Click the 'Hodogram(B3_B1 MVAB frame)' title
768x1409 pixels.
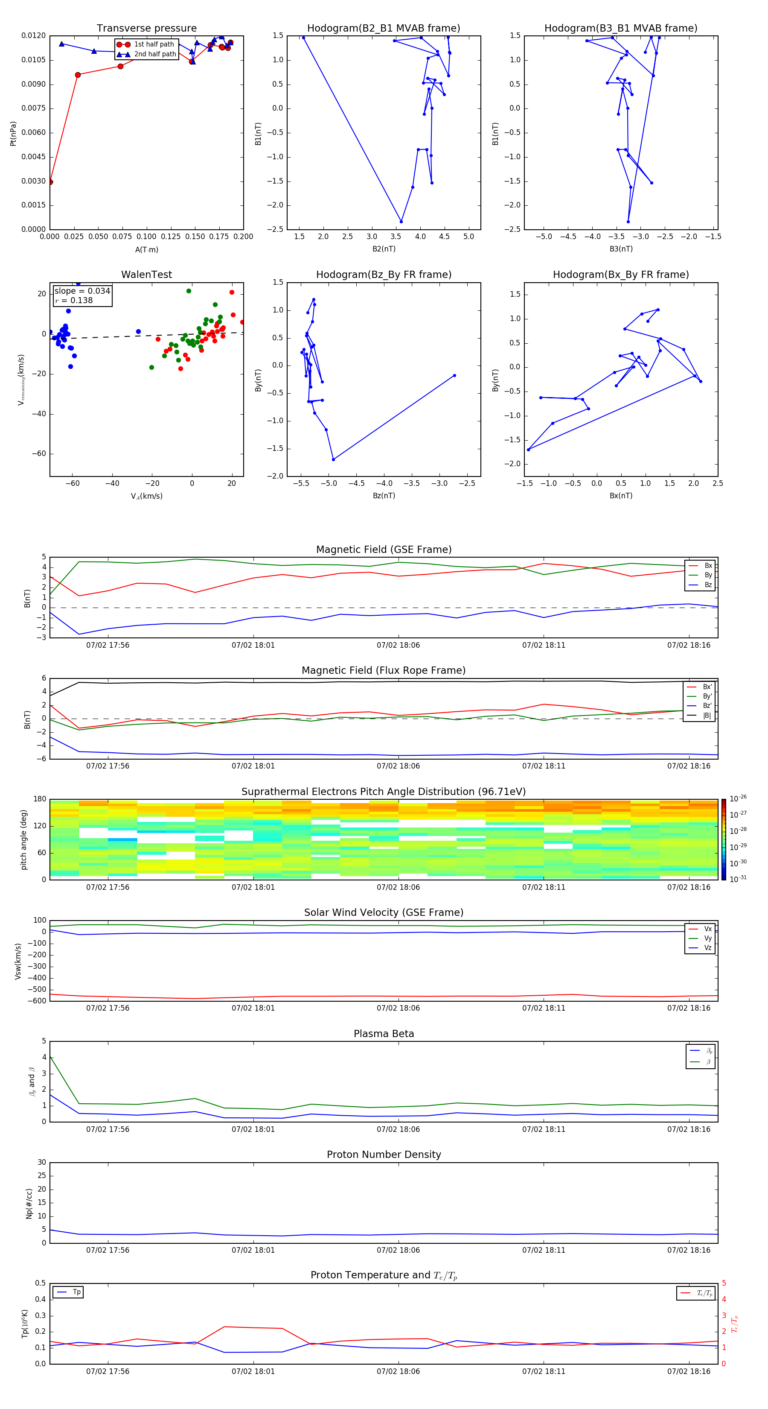[621, 29]
